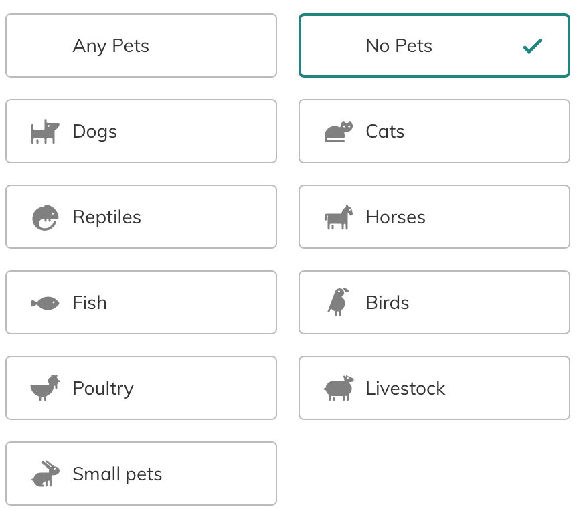The image size is (581, 519).
Task: Pick the Poultry text label
Action: coord(103,389)
